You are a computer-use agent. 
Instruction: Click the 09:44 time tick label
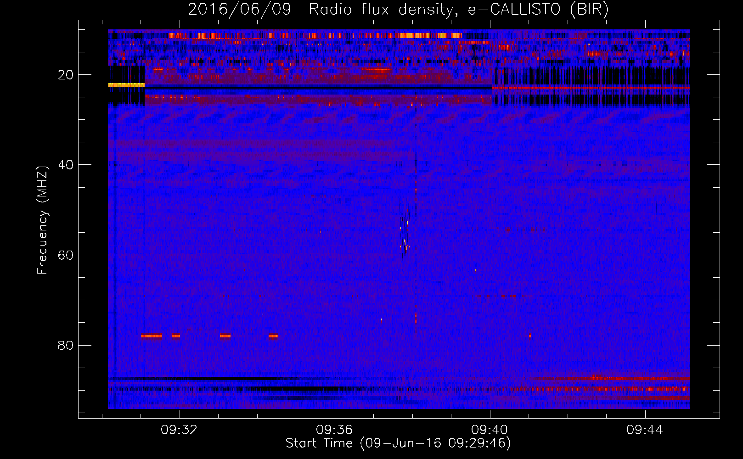coord(645,430)
